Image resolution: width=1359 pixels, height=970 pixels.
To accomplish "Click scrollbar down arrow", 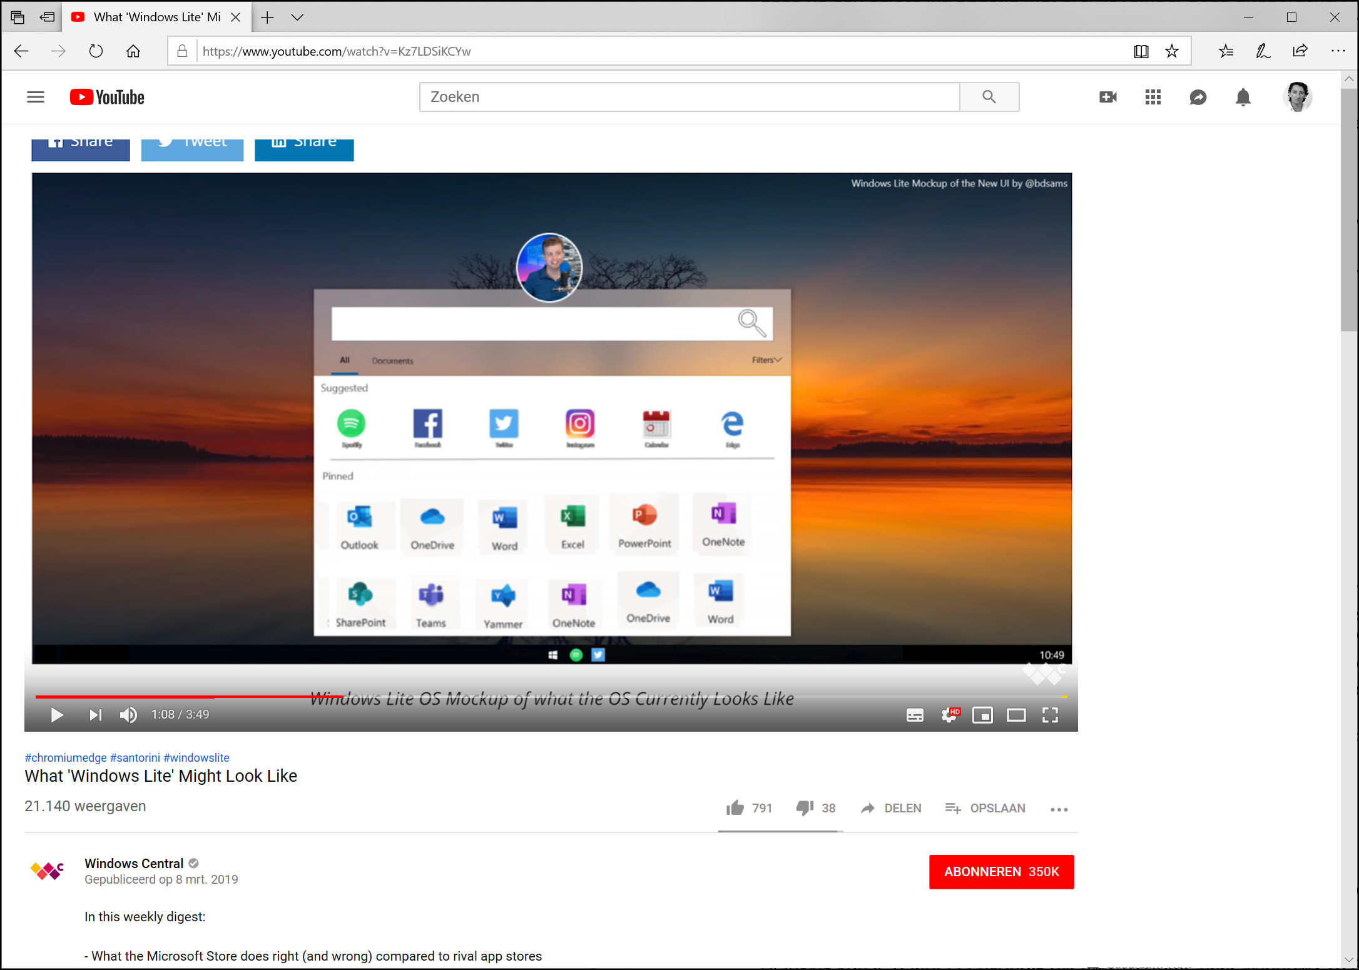I will pyautogui.click(x=1349, y=959).
